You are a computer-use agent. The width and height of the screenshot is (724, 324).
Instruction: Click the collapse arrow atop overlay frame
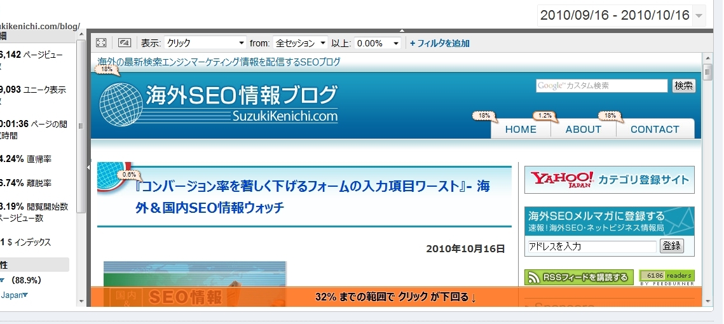[x=402, y=30]
